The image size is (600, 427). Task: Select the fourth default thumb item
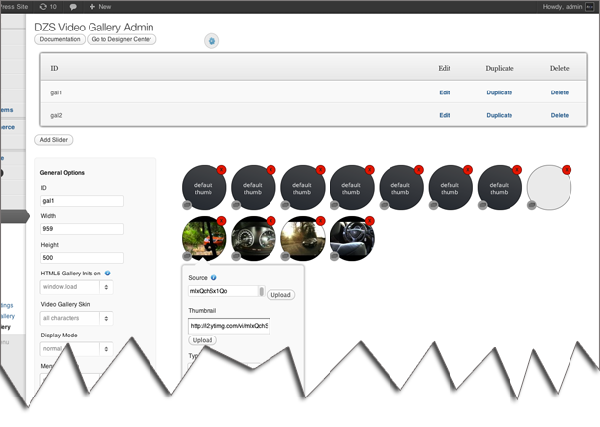pos(352,188)
